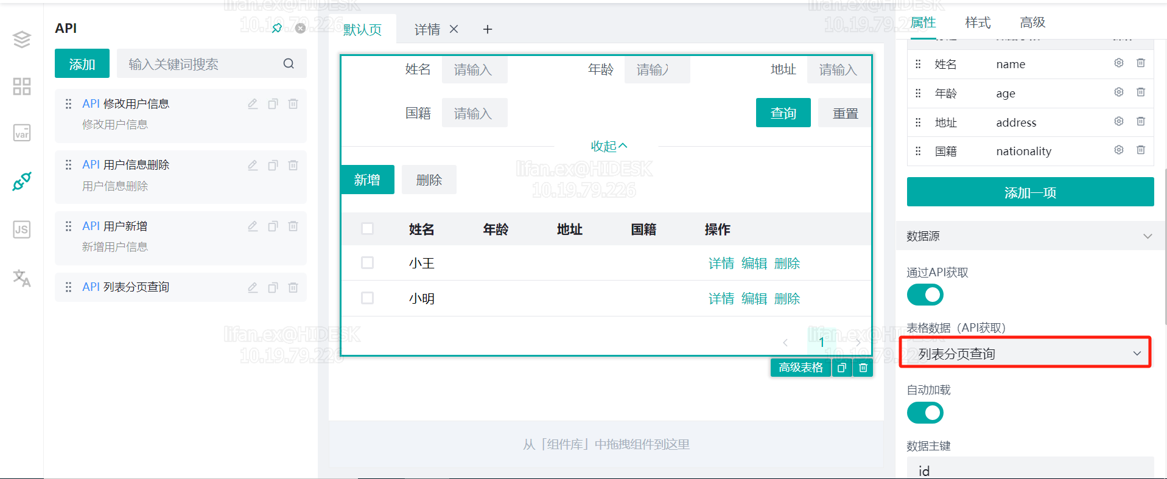The height and width of the screenshot is (479, 1167).
Task: Delete the 修改用户信息 API
Action: tap(293, 104)
